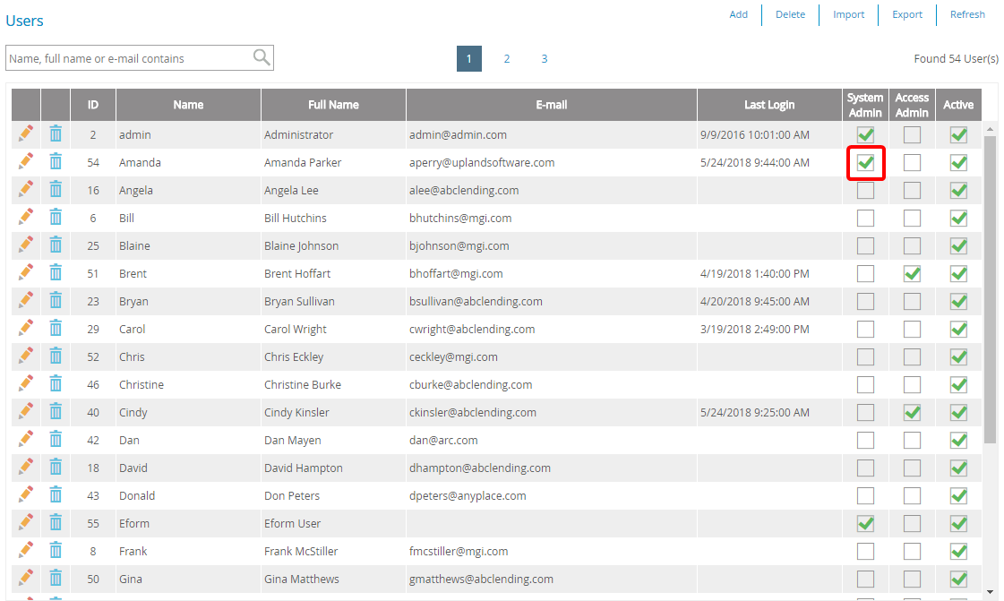The image size is (1004, 601).
Task: Edit Gina Matthews' row
Action: coord(26,578)
